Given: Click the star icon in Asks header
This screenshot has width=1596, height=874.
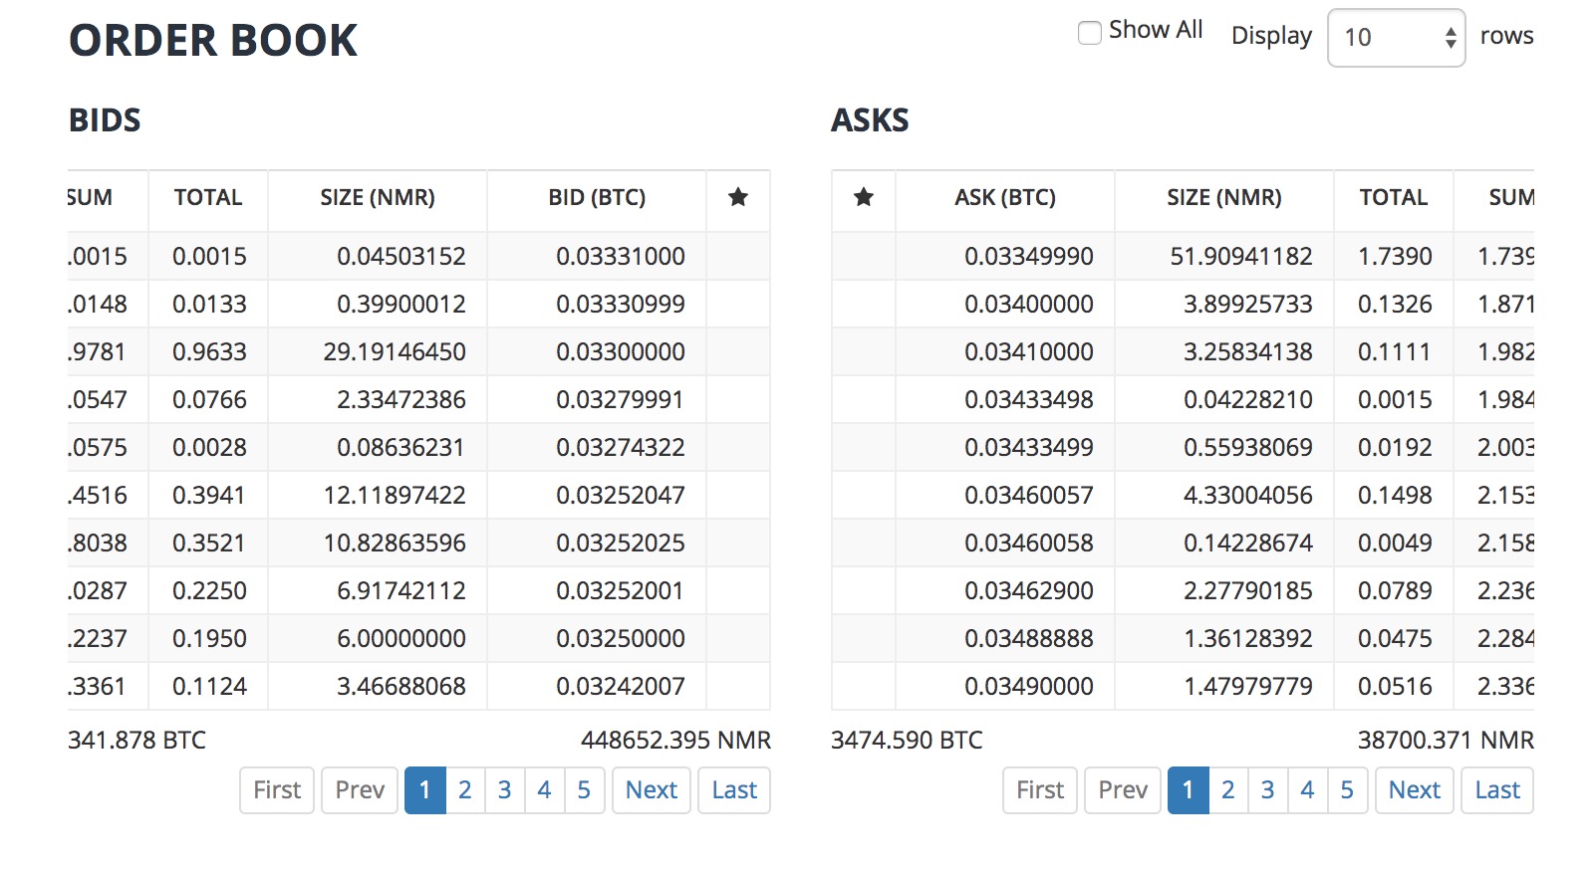Looking at the screenshot, I should tap(864, 197).
